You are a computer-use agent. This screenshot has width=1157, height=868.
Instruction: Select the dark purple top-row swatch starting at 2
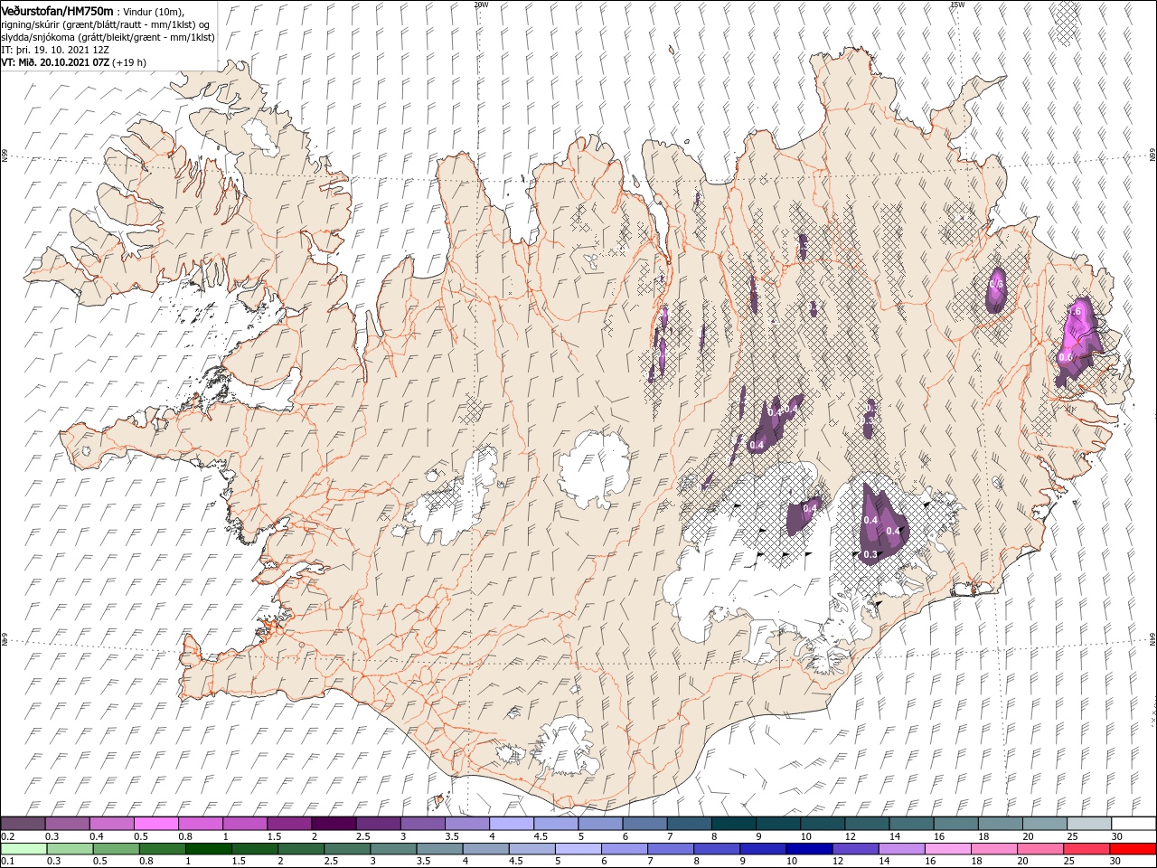[333, 824]
